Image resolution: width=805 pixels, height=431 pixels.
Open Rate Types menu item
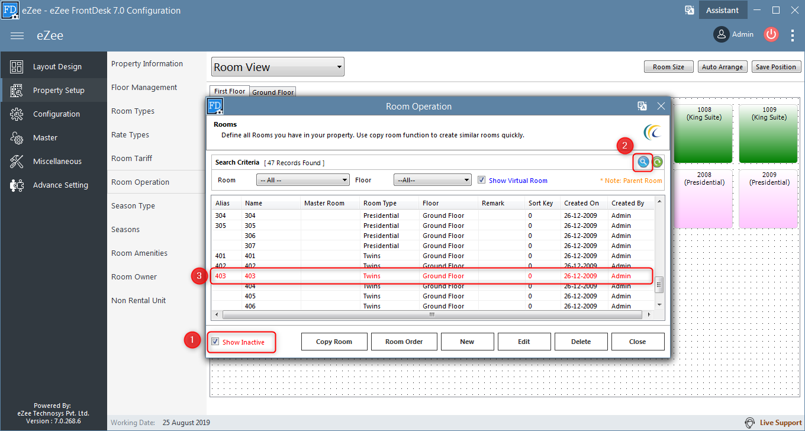coord(130,134)
